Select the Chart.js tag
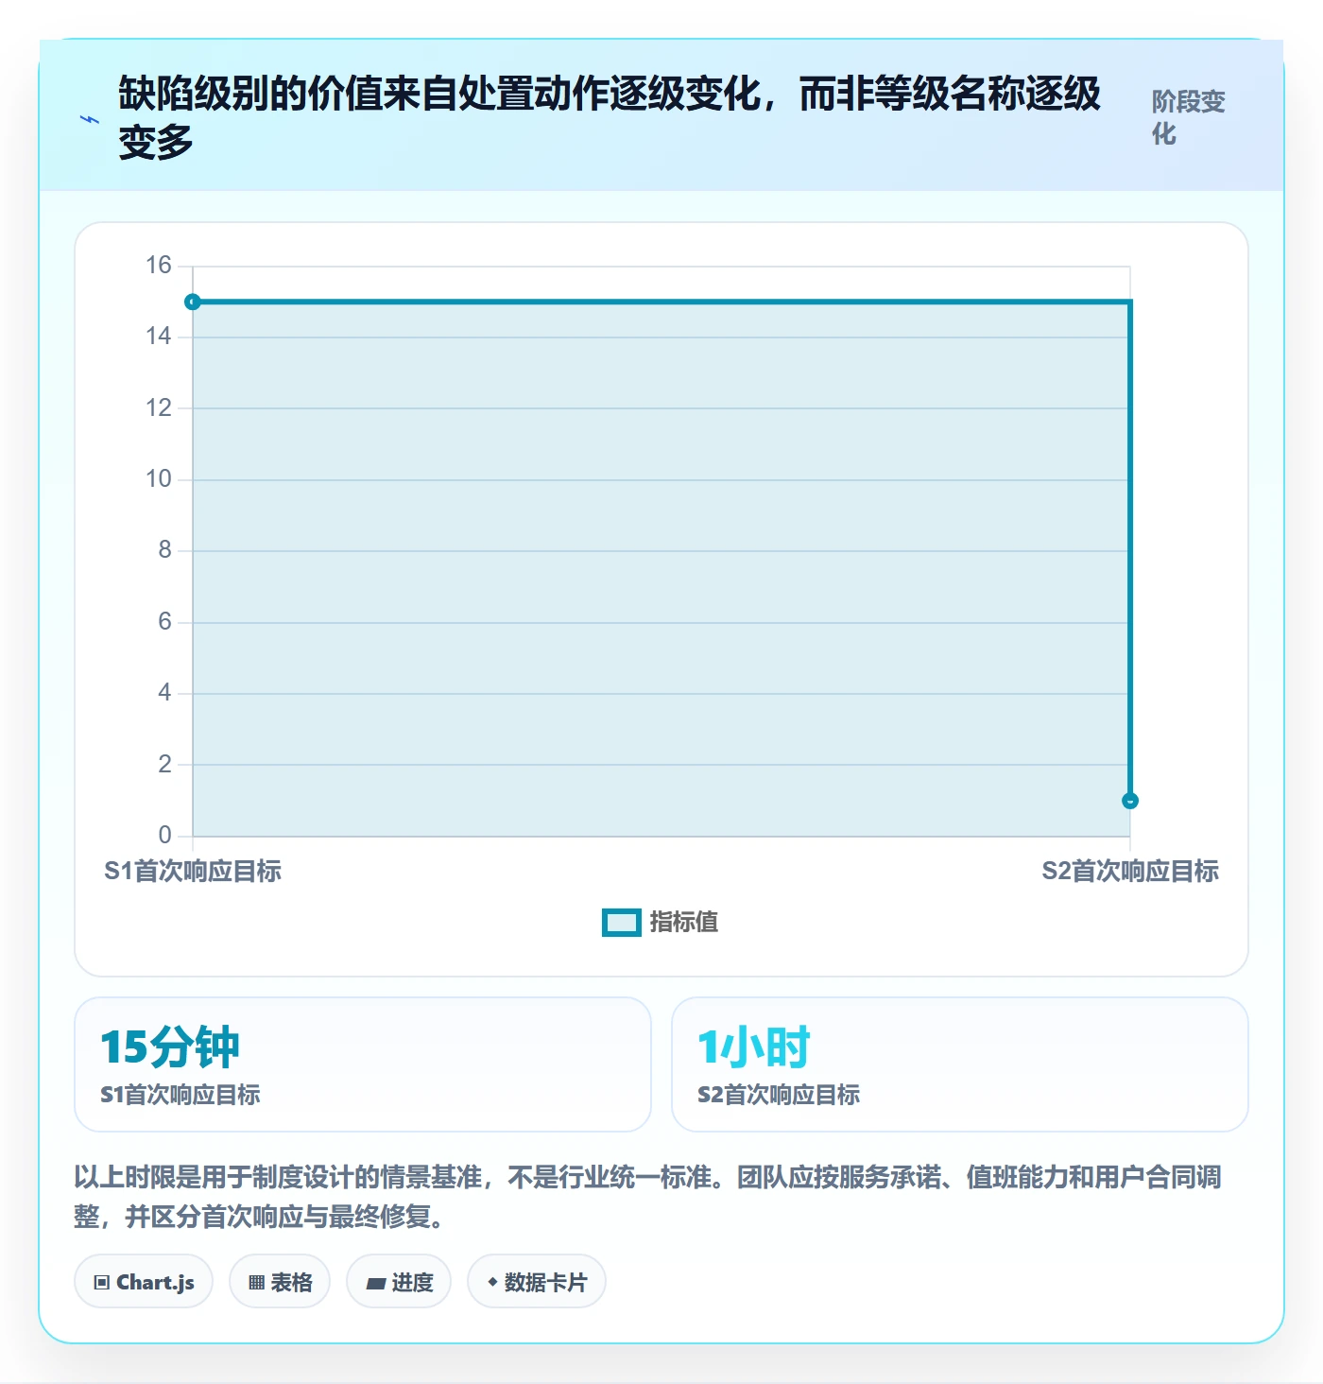This screenshot has width=1323, height=1384. coord(144,1282)
